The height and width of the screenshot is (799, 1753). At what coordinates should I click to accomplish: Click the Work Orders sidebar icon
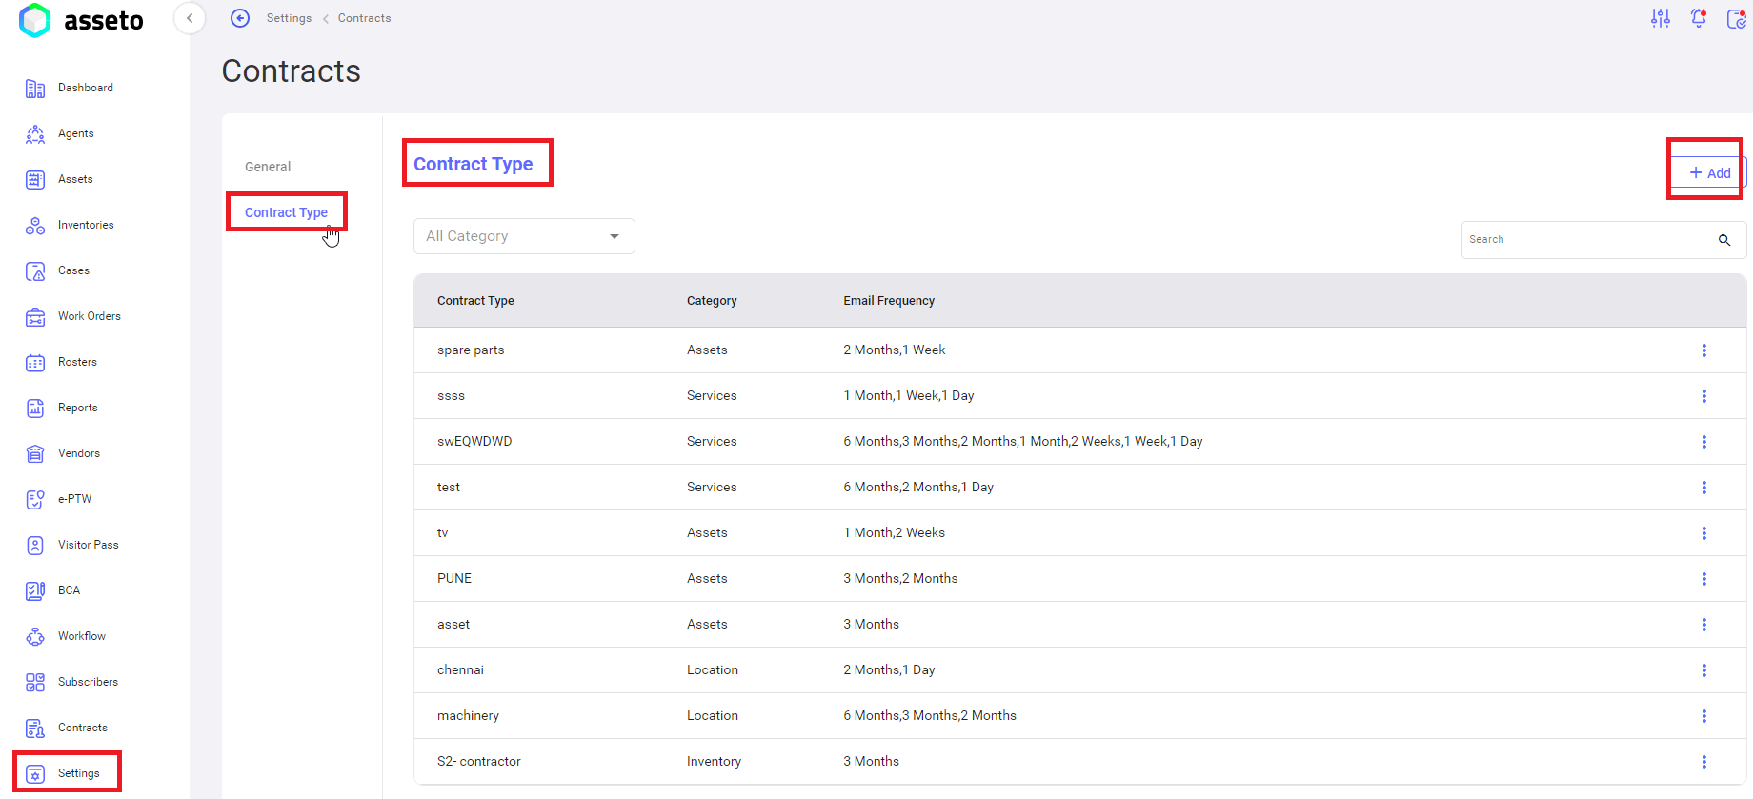pos(35,317)
